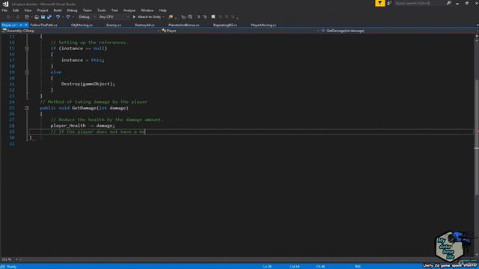Click the player_Health -= damage; line
This screenshot has height=269, width=479.
coord(82,126)
